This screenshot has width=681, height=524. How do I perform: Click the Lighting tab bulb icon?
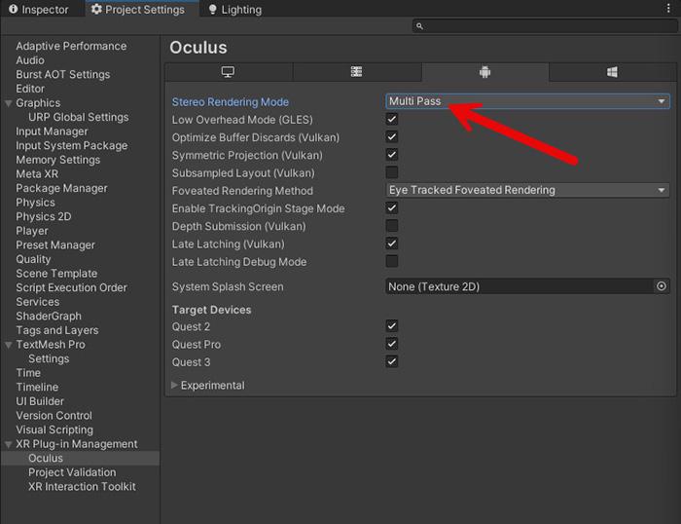pyautogui.click(x=212, y=10)
